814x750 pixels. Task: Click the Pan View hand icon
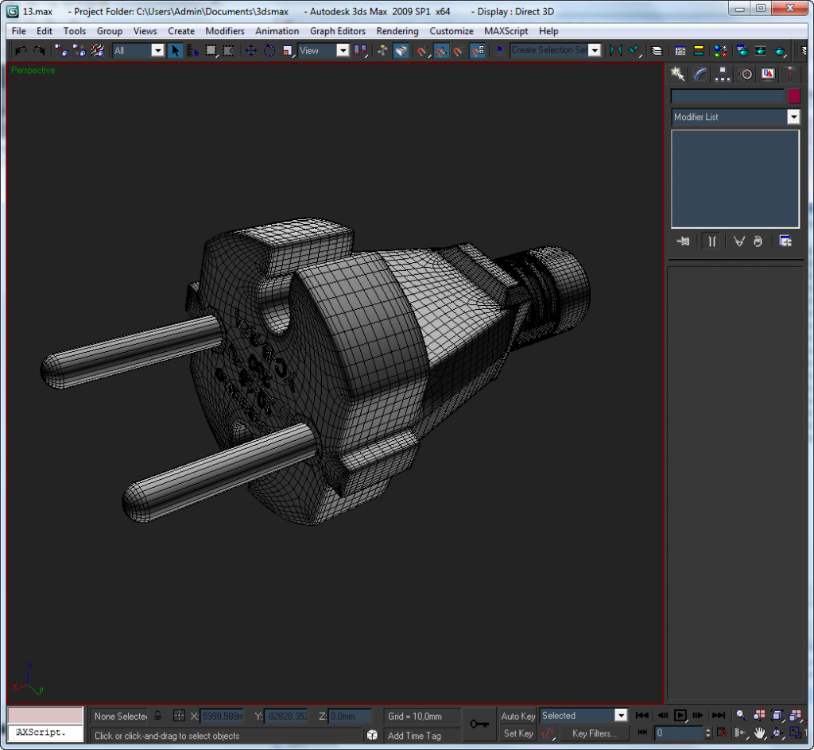[760, 733]
